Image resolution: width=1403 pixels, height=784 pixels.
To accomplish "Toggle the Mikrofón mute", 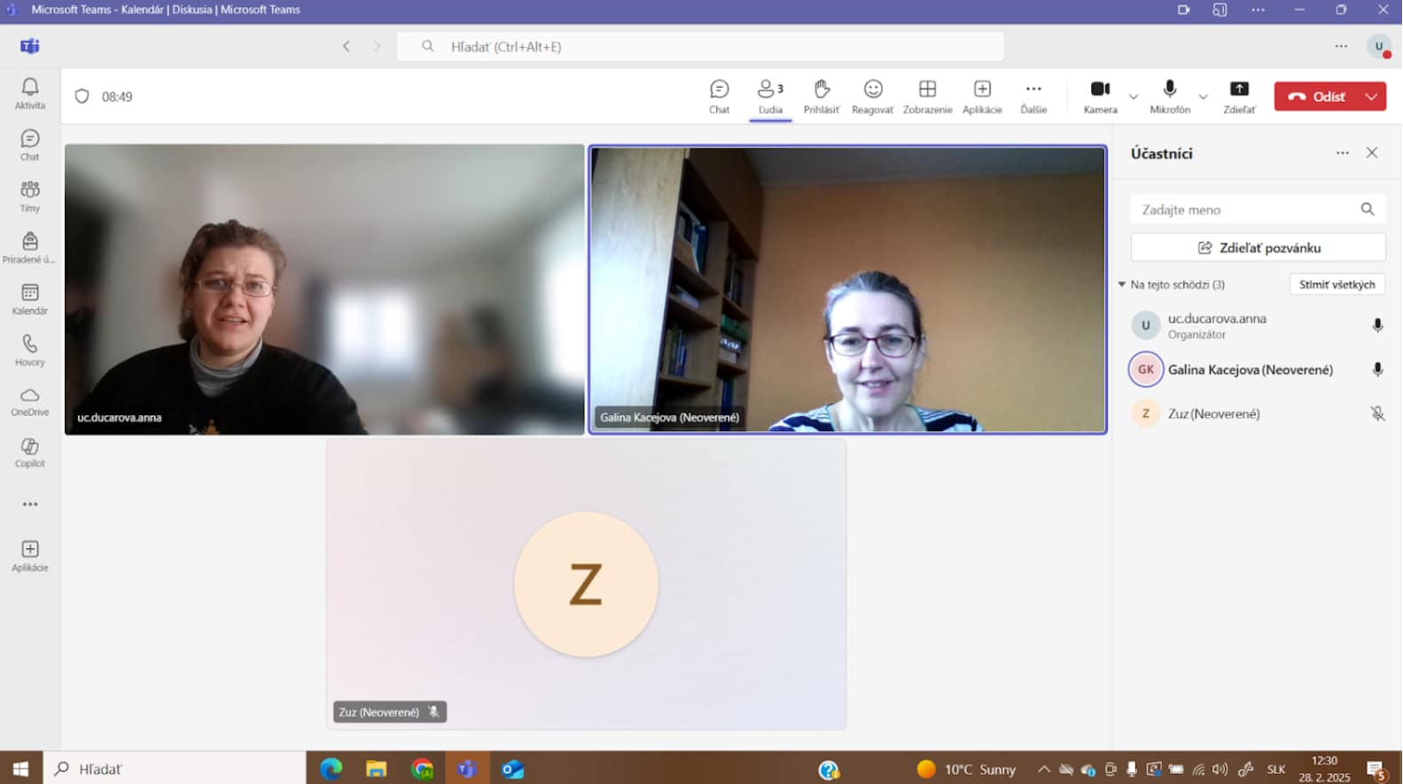I will [1170, 97].
